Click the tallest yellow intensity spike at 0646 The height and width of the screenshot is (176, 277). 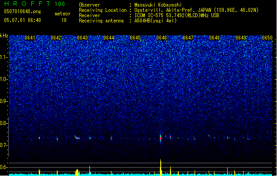(x=161, y=167)
